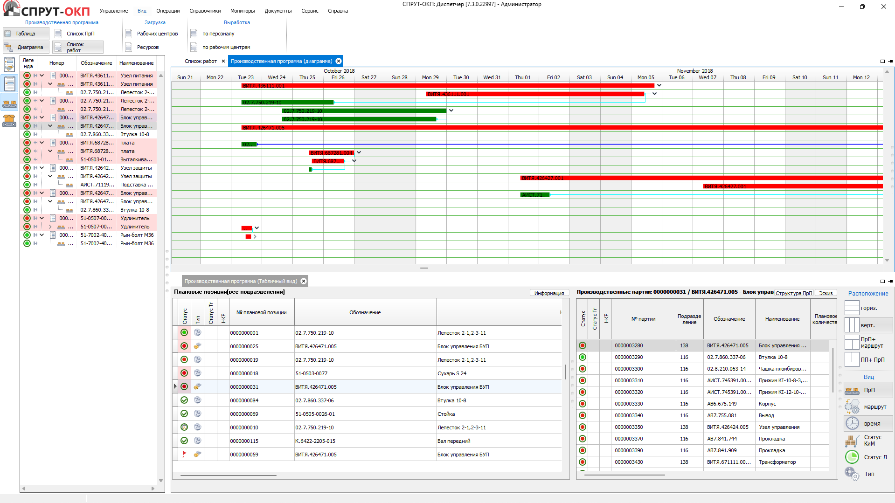Expand the dropdown arrow after the 02.7.750.219-10 bar

coord(451,110)
